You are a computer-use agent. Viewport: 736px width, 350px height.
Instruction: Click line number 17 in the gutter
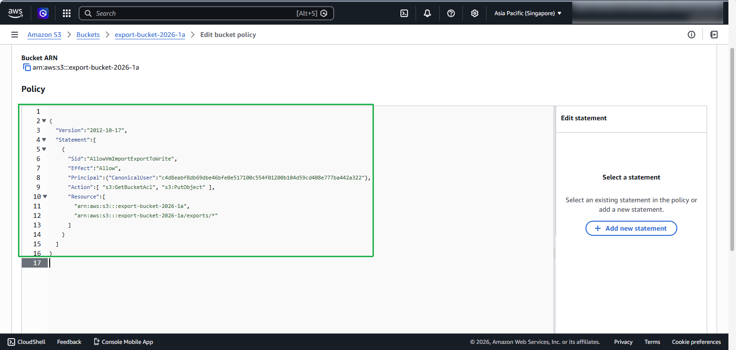[x=37, y=263]
